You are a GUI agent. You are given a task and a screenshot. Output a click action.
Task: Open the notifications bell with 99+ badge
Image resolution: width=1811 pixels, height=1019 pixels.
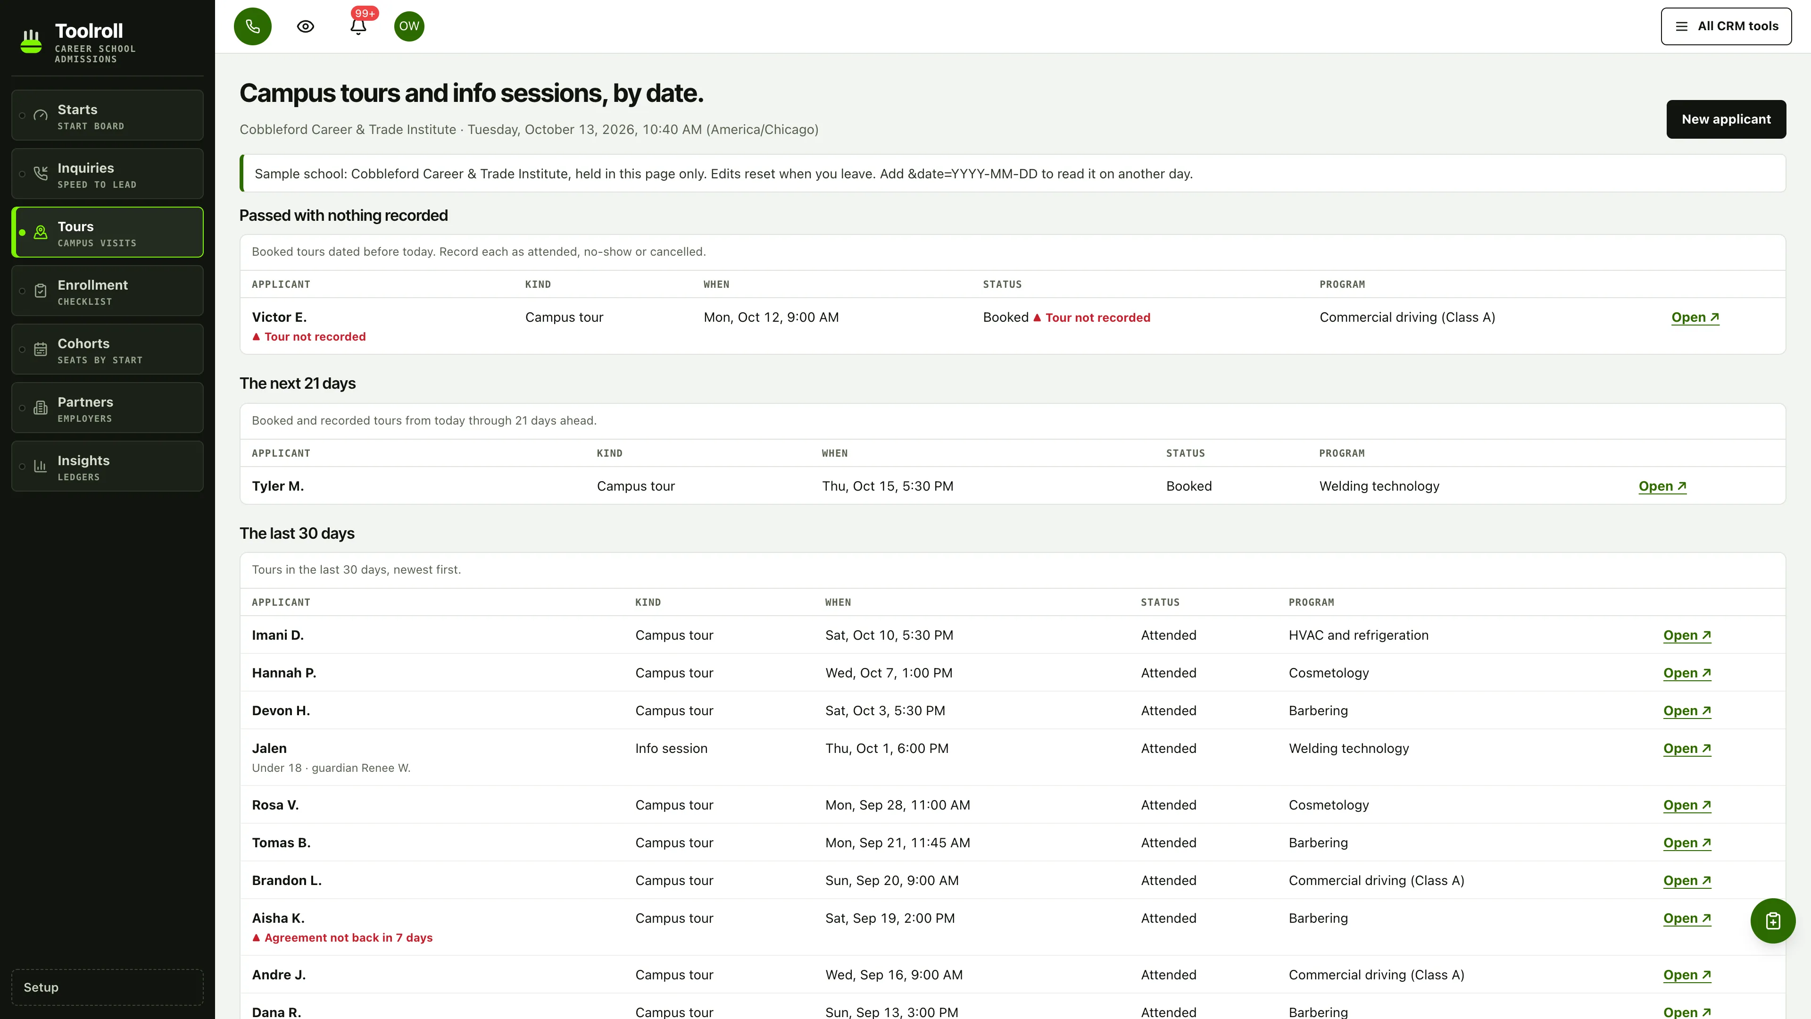[x=358, y=26]
